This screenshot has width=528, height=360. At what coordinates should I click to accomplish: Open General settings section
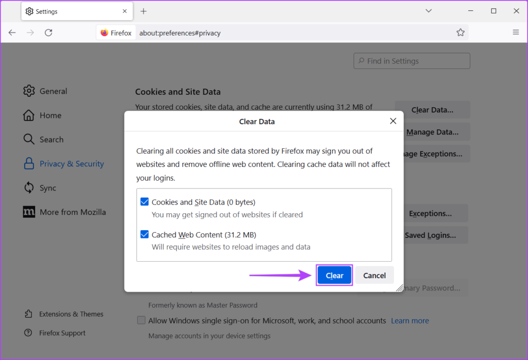pos(53,91)
